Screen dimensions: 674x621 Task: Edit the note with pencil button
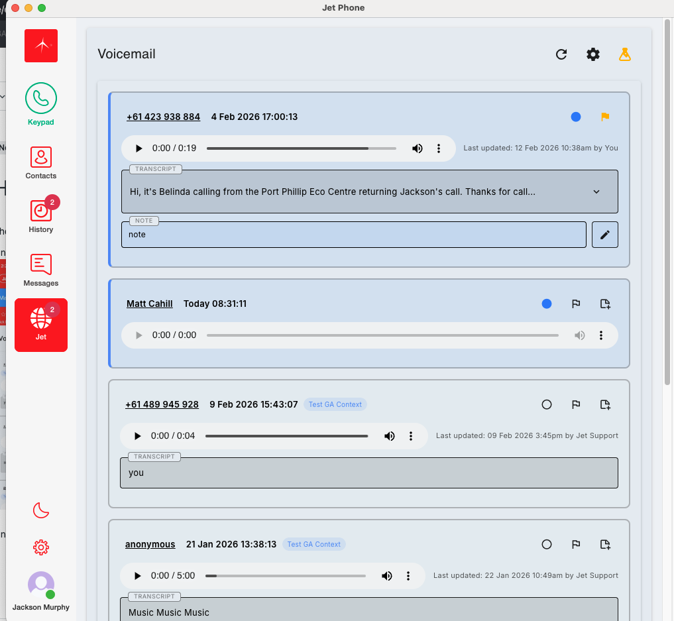click(605, 235)
